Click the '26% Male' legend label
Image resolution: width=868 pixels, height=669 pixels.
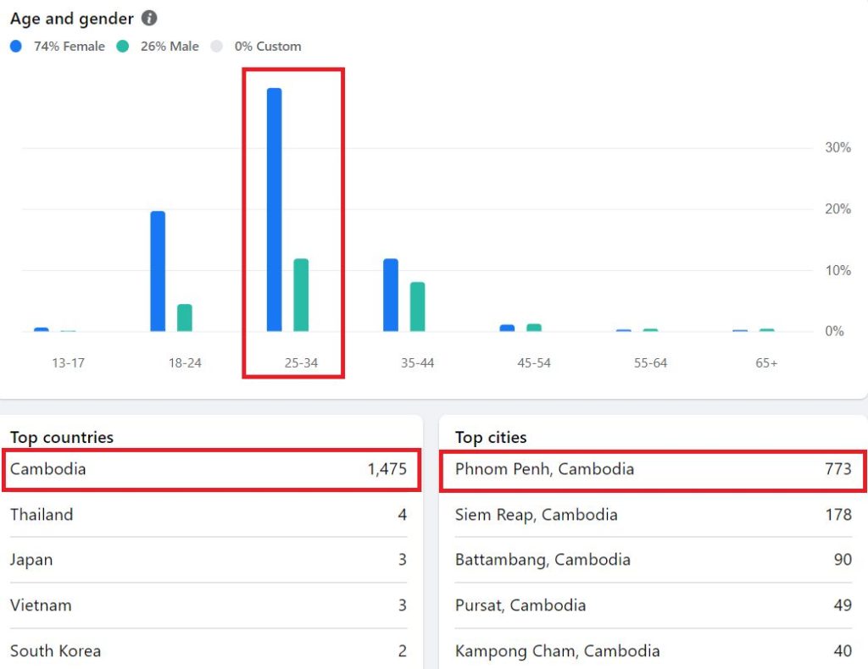coord(170,47)
